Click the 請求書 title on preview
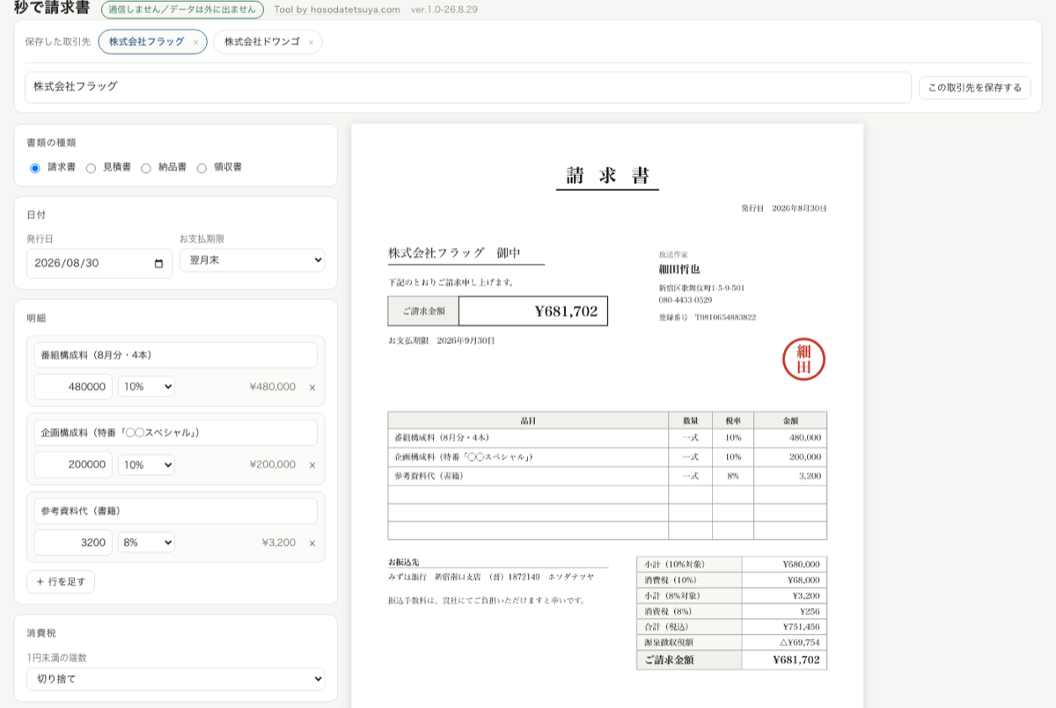1056x708 pixels. tap(607, 175)
